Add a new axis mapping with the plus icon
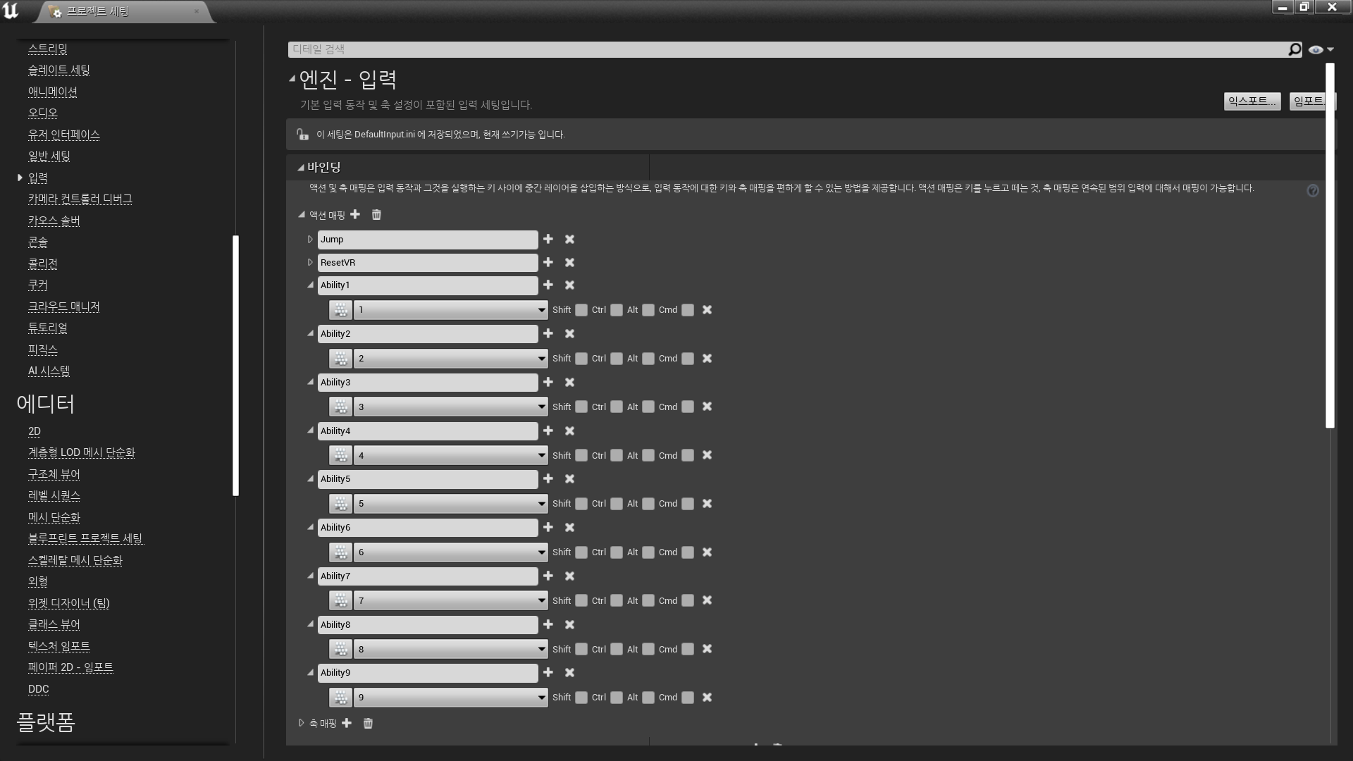 pyautogui.click(x=347, y=723)
